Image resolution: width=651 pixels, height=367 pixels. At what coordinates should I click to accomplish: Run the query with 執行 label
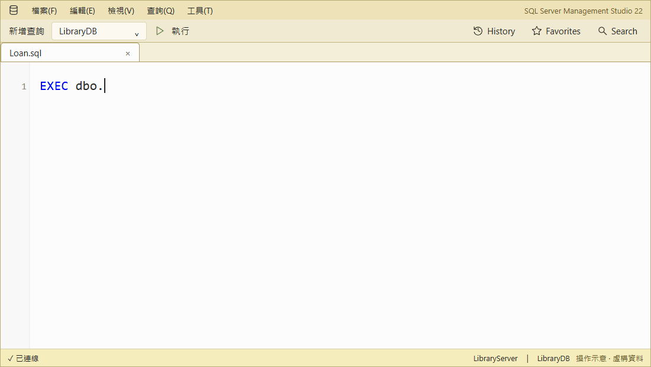click(x=180, y=31)
